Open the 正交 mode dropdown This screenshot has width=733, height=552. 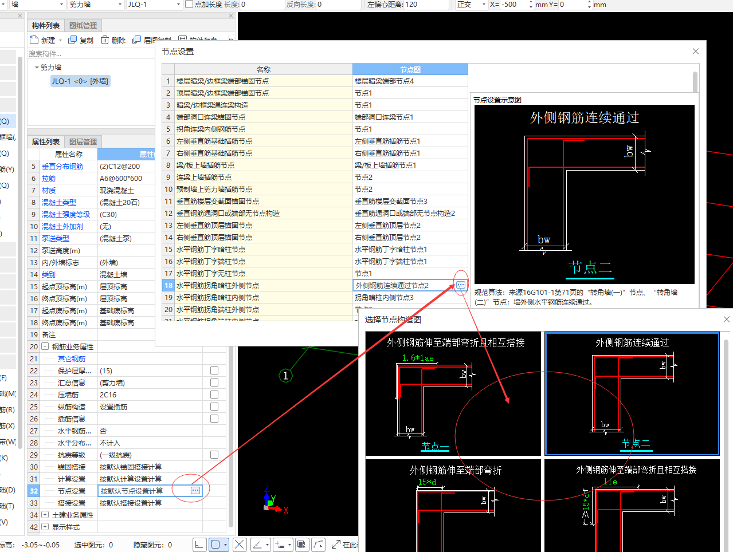pyautogui.click(x=484, y=5)
